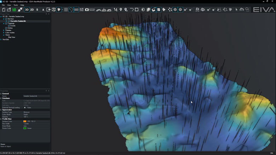Open the File menu

(x=3, y=5)
